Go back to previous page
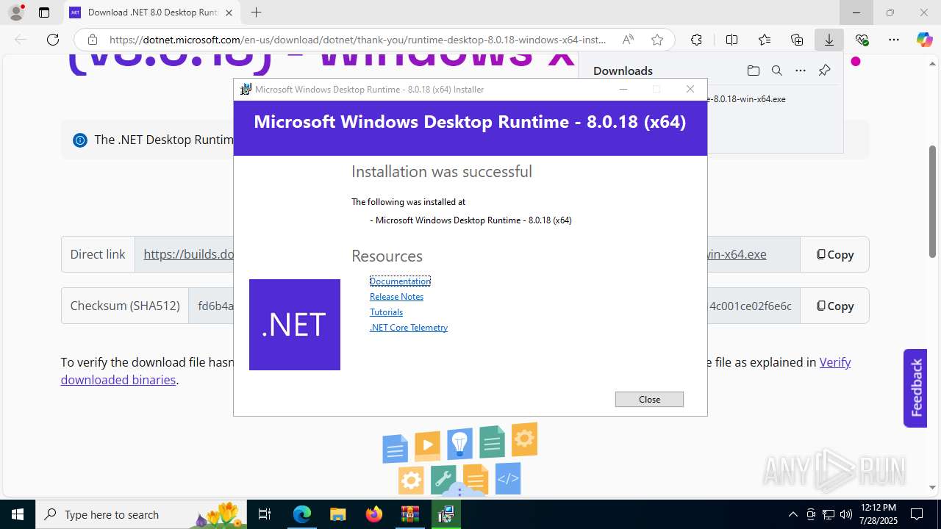 [21, 40]
